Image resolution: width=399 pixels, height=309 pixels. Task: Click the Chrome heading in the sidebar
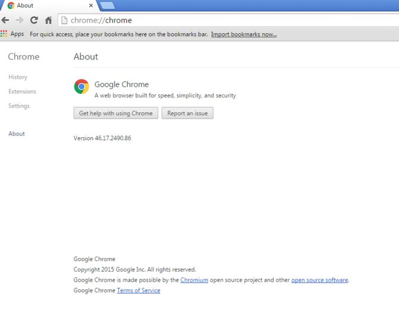[x=24, y=56]
